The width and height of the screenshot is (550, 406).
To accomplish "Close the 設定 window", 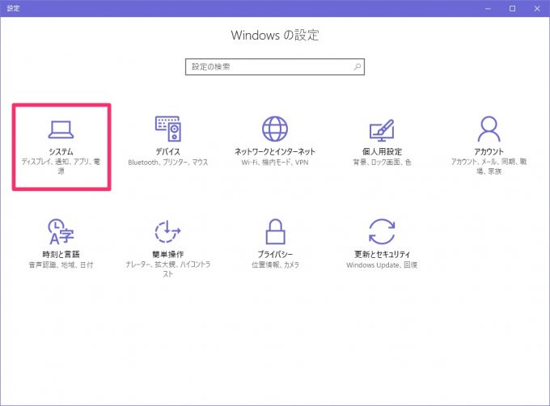I will (x=537, y=8).
